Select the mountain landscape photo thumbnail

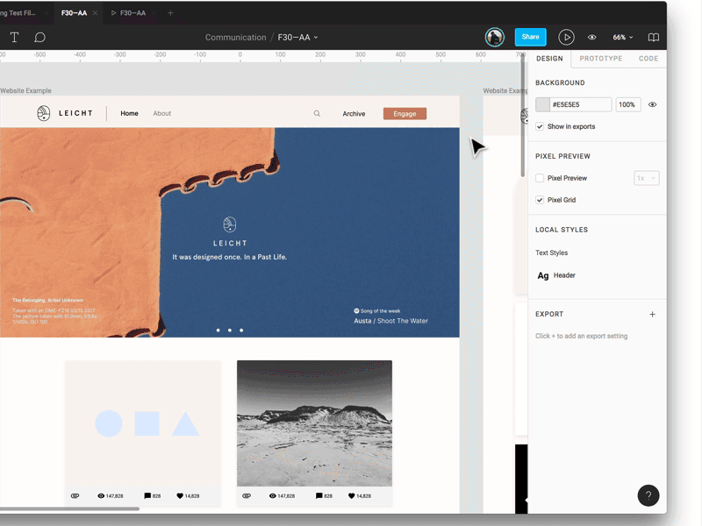pos(314,423)
